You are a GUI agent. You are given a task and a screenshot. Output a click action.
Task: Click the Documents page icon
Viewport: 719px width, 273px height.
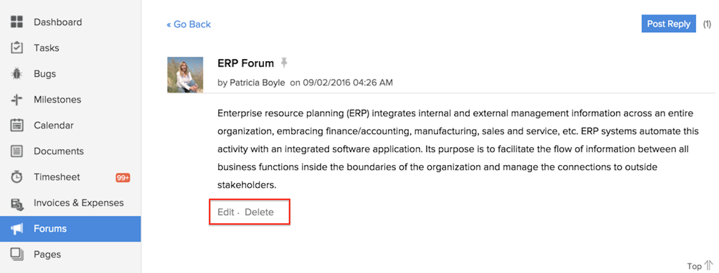tap(17, 151)
